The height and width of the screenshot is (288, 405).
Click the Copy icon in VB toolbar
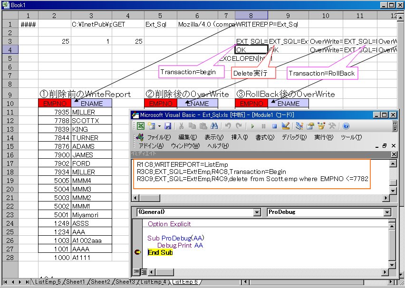click(192, 126)
